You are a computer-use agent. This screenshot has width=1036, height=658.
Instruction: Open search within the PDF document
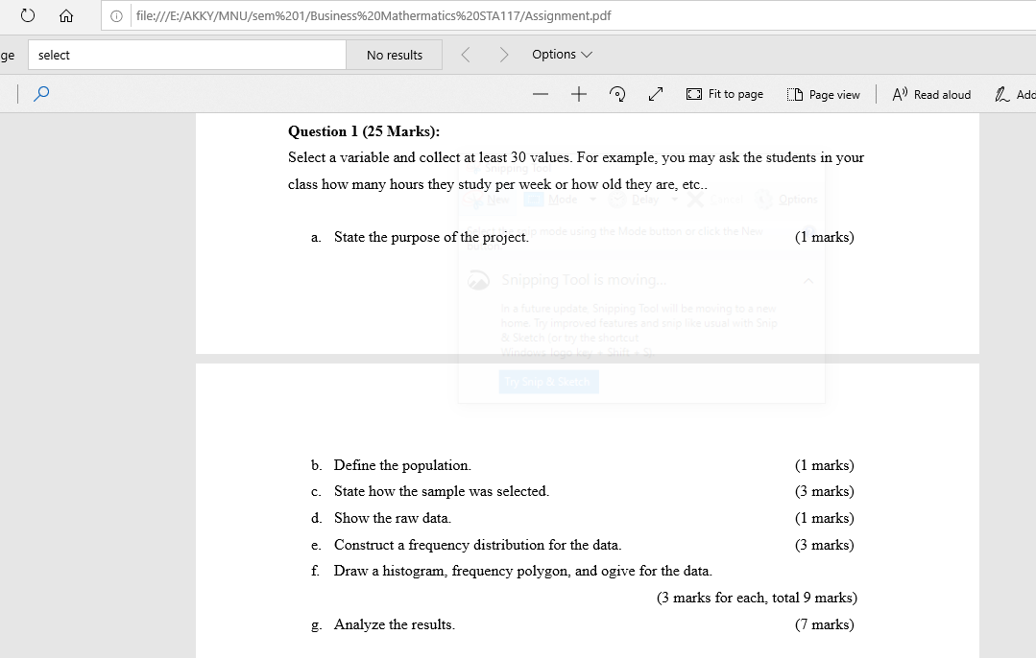point(38,93)
